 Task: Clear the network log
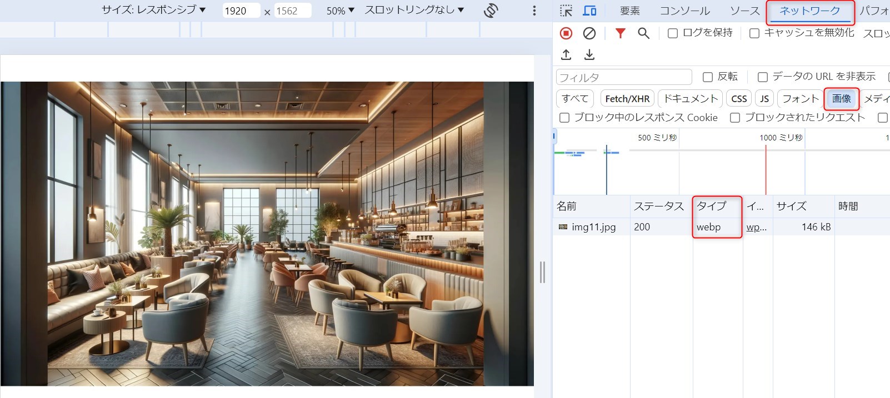589,33
